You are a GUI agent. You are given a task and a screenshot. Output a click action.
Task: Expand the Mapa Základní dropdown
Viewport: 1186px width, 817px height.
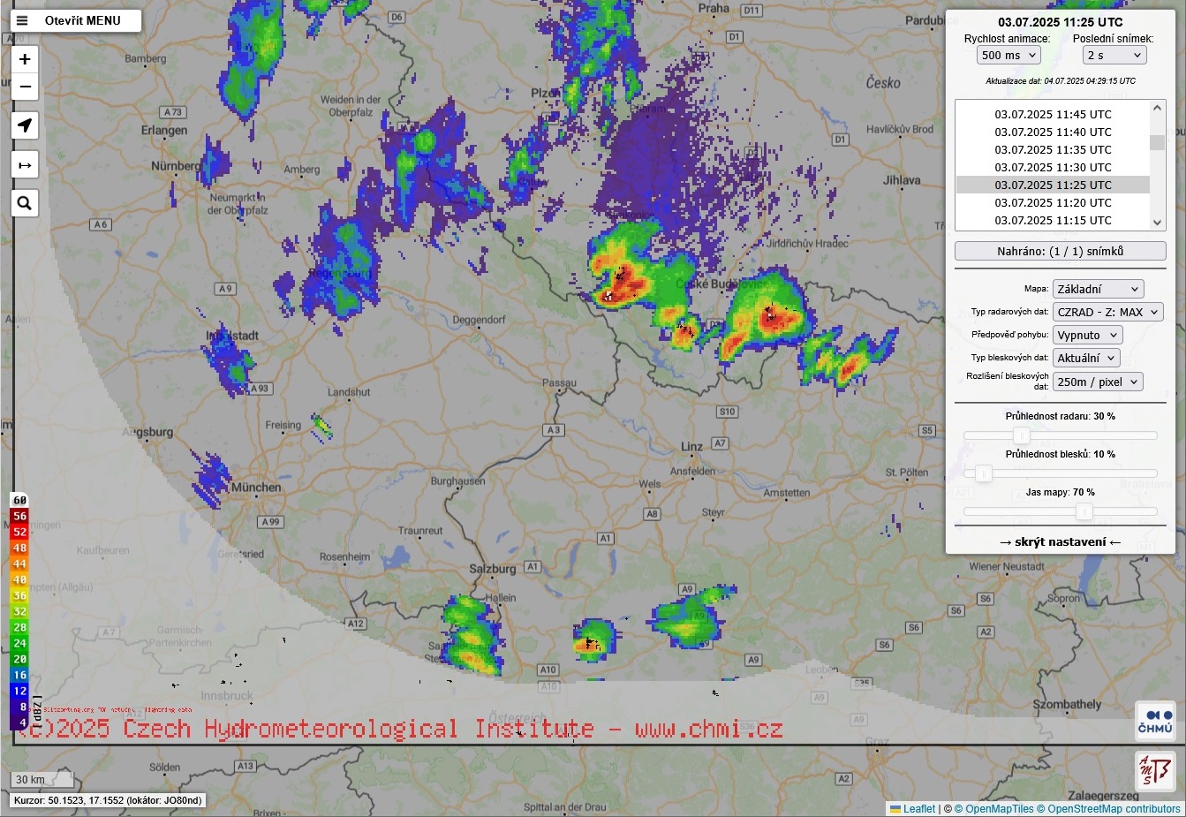[1098, 289]
